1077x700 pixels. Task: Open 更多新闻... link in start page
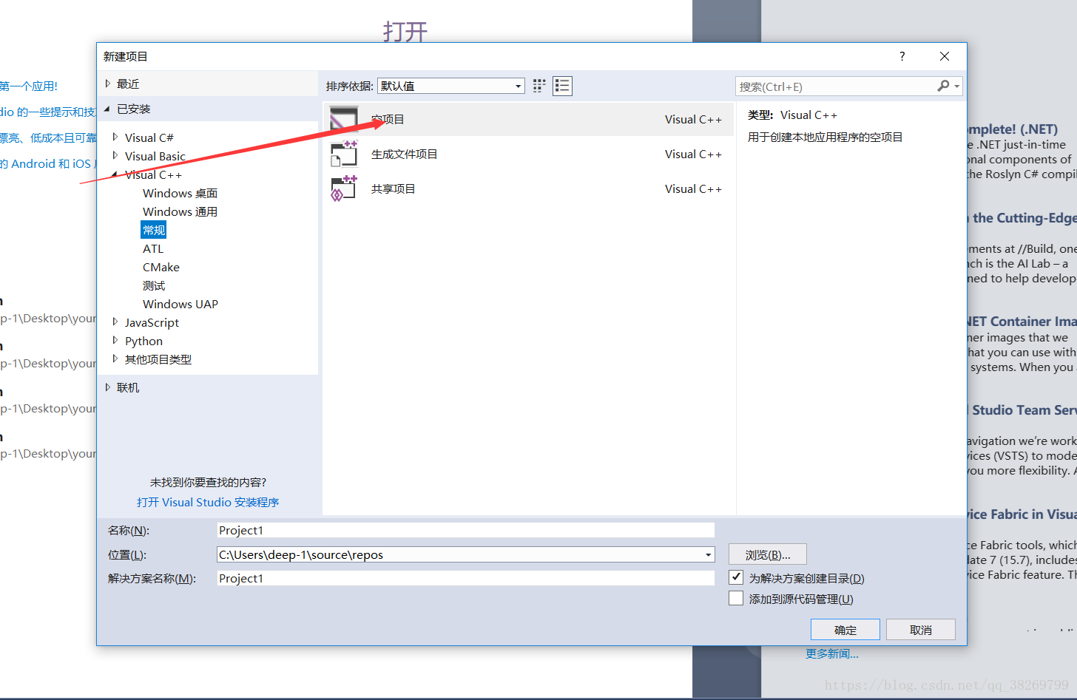coord(832,653)
